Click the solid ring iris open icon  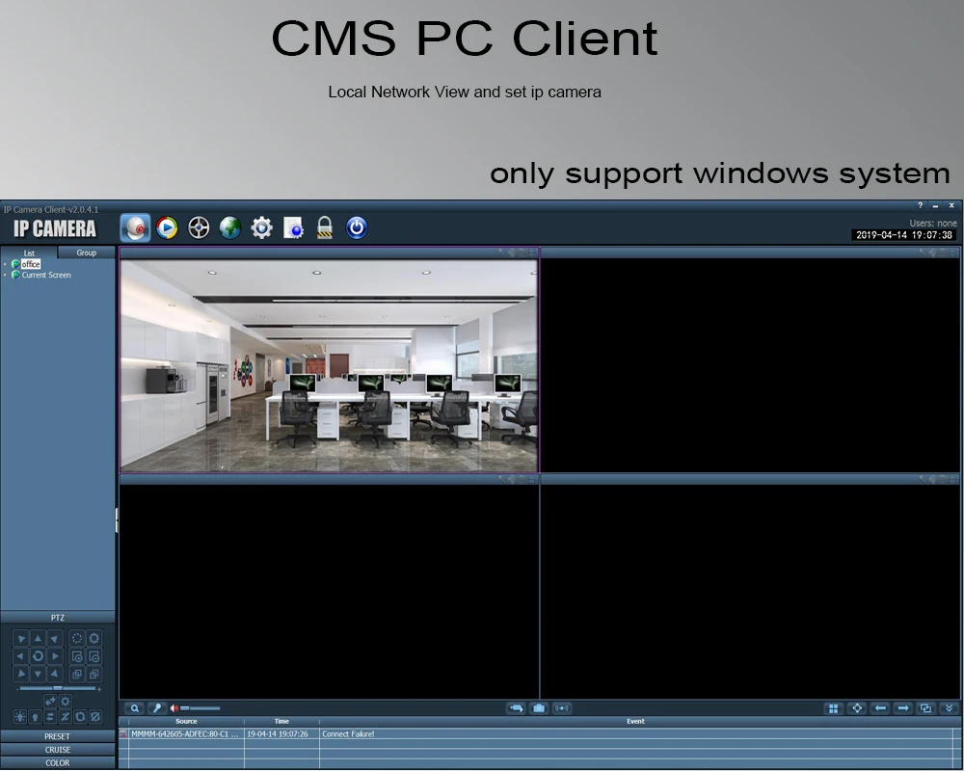pos(94,639)
